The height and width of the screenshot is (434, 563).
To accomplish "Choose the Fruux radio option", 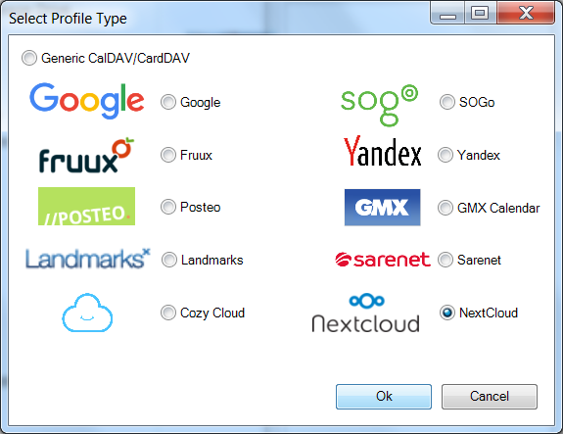I will point(168,155).
